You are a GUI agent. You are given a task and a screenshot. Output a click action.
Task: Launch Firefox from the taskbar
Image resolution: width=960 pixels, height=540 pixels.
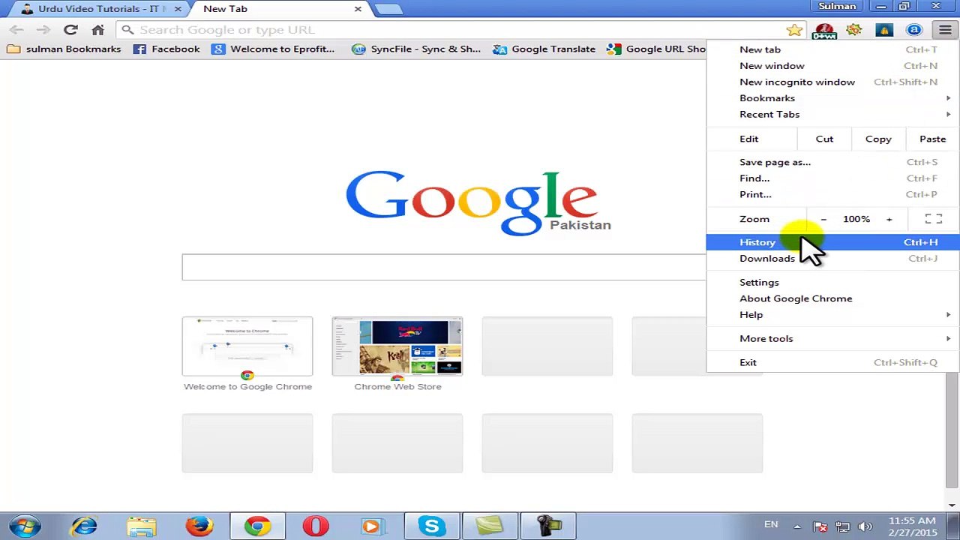pyautogui.click(x=199, y=526)
